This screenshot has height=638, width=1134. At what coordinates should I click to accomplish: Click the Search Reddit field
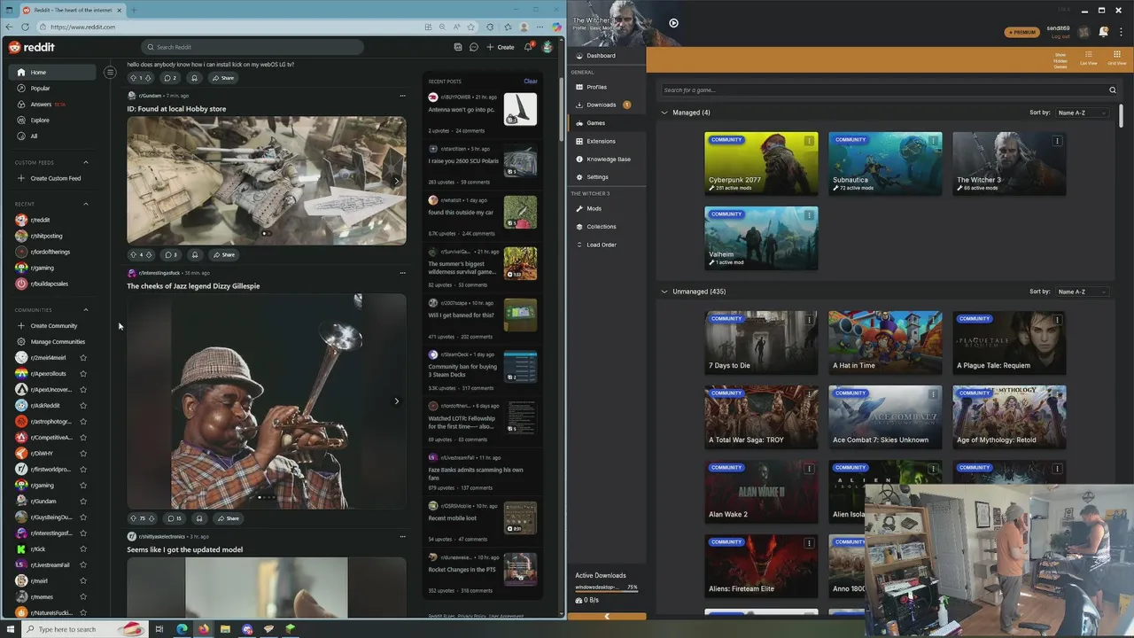(252, 47)
